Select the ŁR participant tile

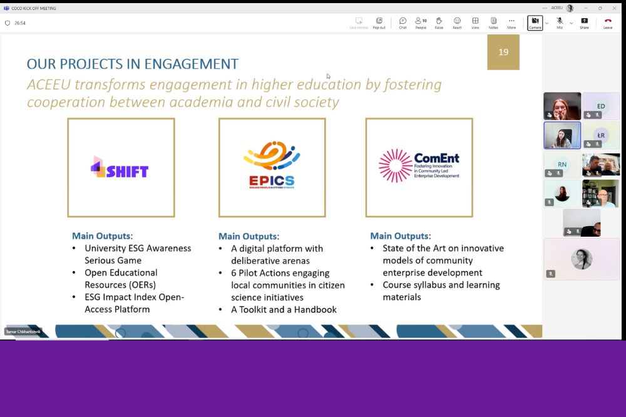point(601,135)
